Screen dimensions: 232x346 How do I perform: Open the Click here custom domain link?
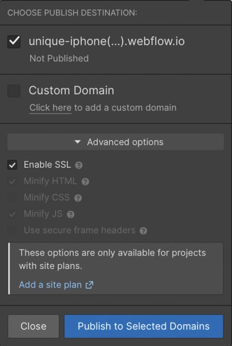tap(50, 108)
